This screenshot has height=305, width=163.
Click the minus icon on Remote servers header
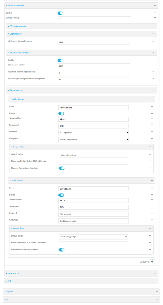[x=154, y=90]
